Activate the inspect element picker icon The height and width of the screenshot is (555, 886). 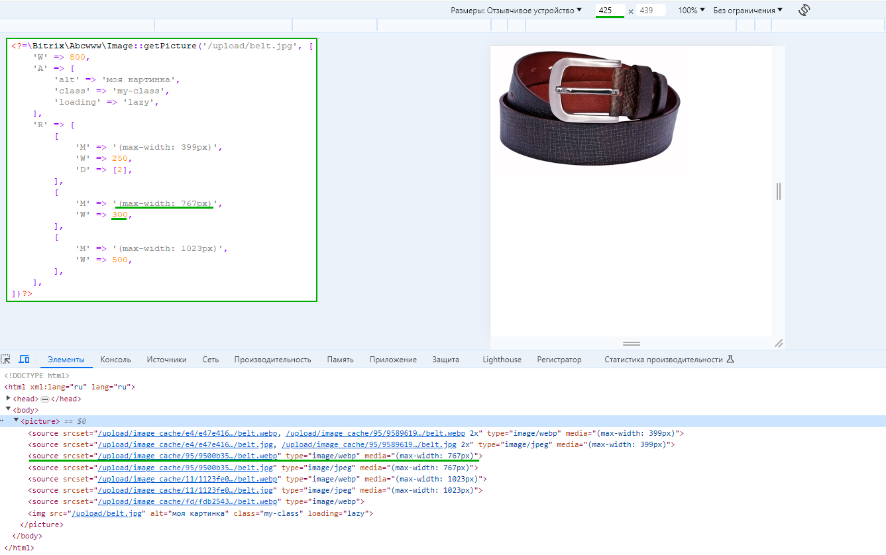coord(6,360)
